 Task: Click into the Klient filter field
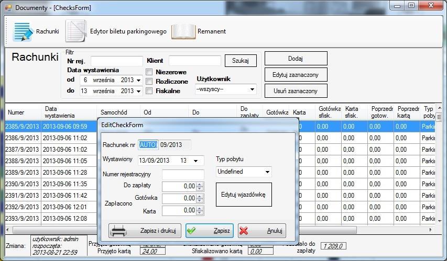click(195, 61)
